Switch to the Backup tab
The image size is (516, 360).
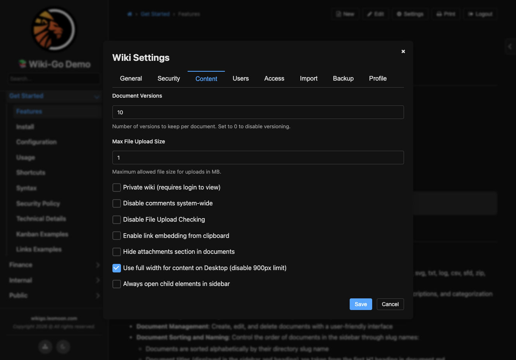click(x=343, y=79)
